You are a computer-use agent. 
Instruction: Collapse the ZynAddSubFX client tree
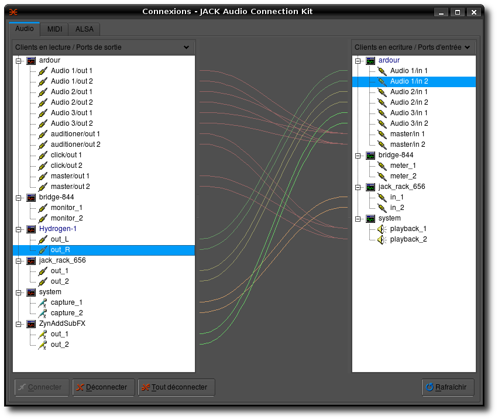(18, 324)
